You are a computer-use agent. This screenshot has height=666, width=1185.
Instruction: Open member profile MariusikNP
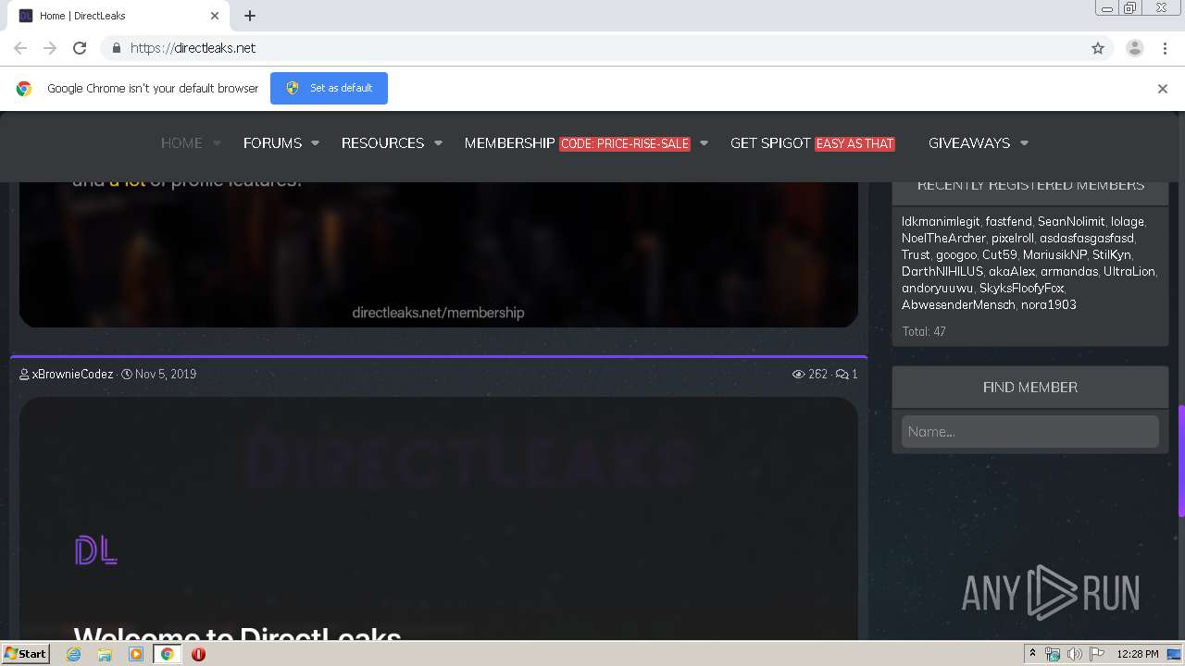[x=1054, y=254]
